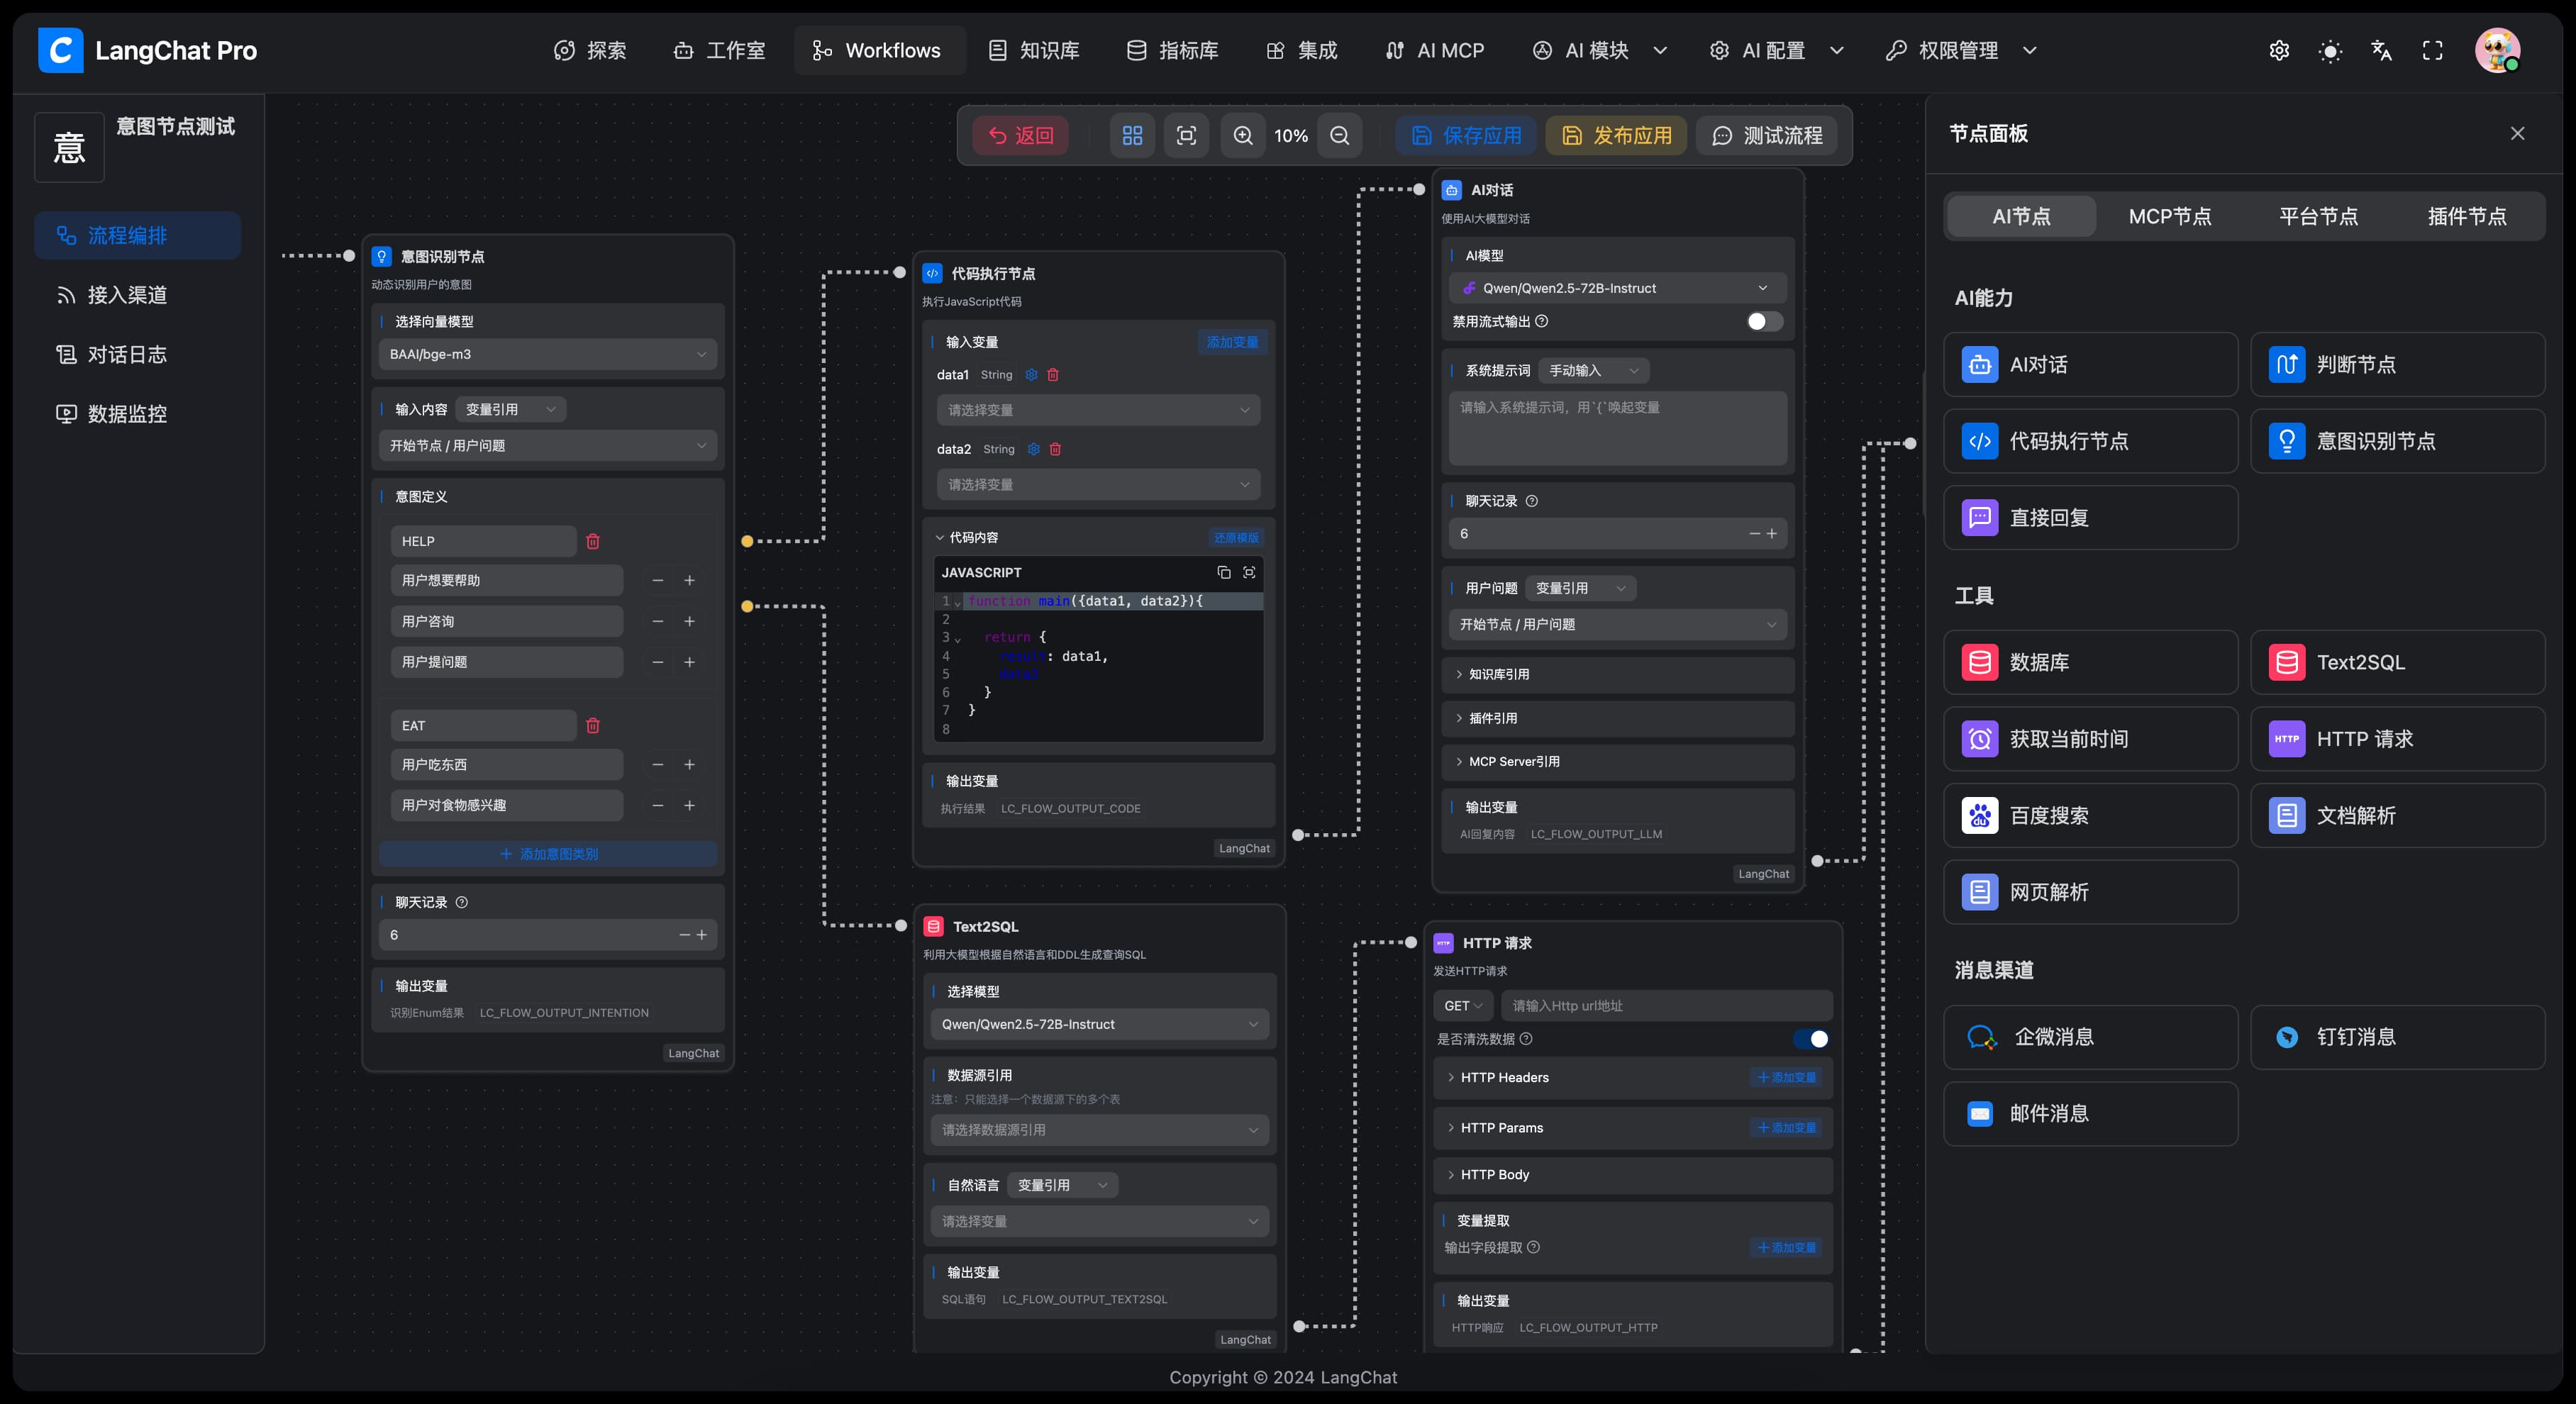
Task: Click the 返回 back button
Action: point(1021,135)
